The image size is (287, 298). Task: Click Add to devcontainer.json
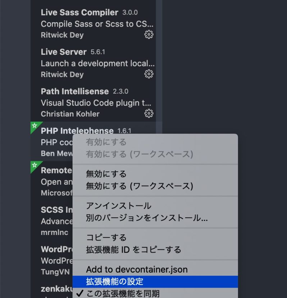click(137, 269)
